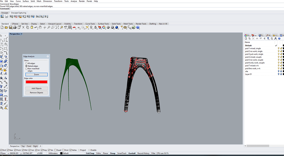Select the Non-manifold edges option
The image size is (284, 156).
[26, 69]
